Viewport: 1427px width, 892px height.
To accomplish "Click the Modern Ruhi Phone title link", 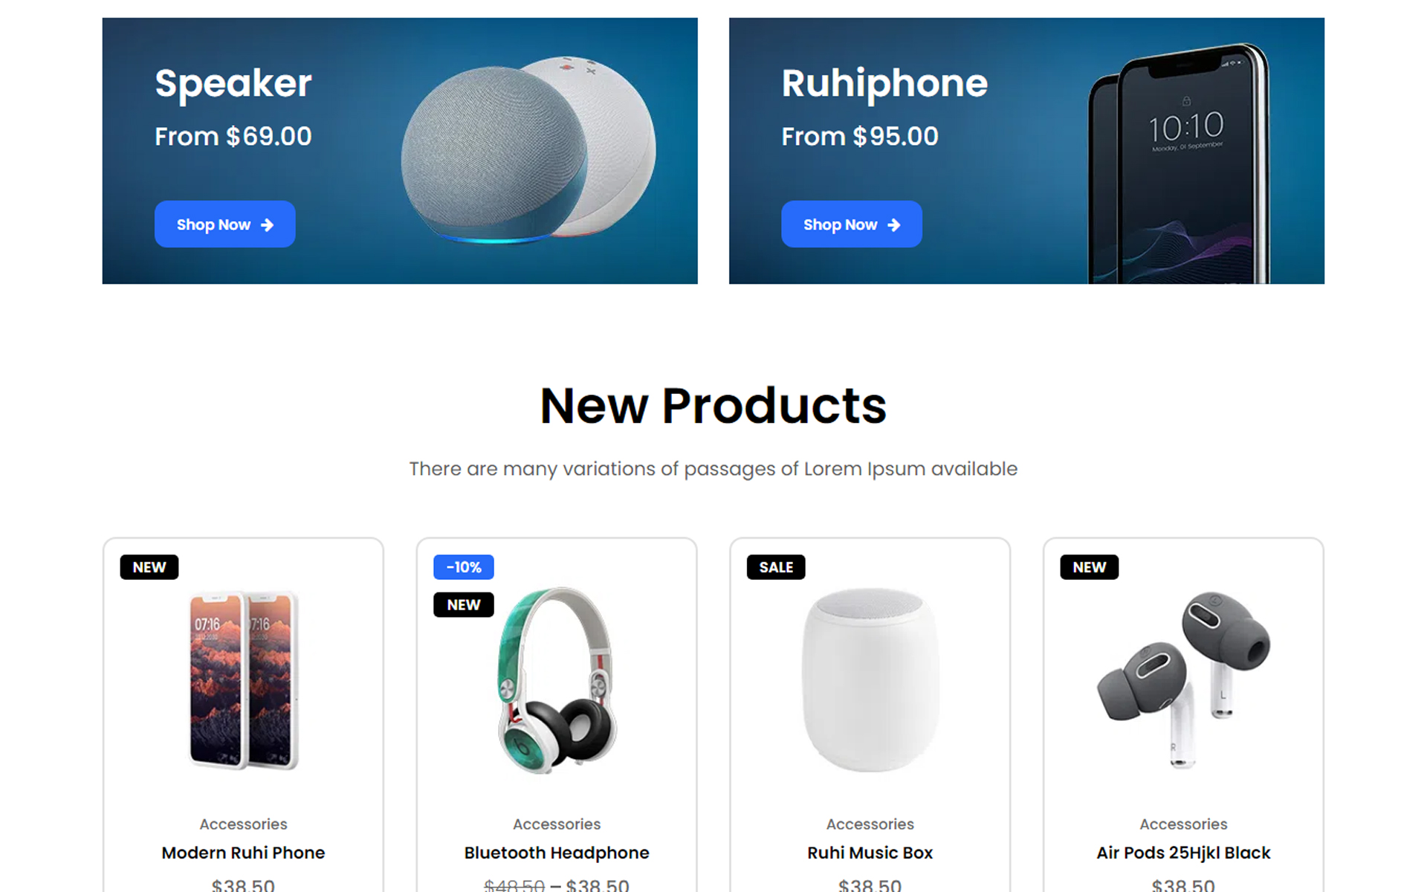I will (243, 853).
